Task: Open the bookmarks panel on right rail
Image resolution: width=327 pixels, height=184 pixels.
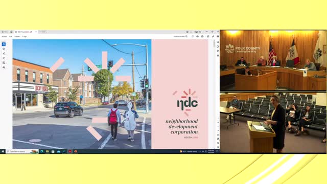Action: coord(218,47)
